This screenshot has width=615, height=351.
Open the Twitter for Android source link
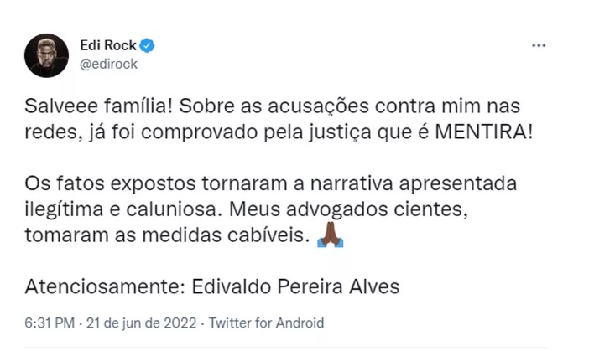click(x=266, y=323)
